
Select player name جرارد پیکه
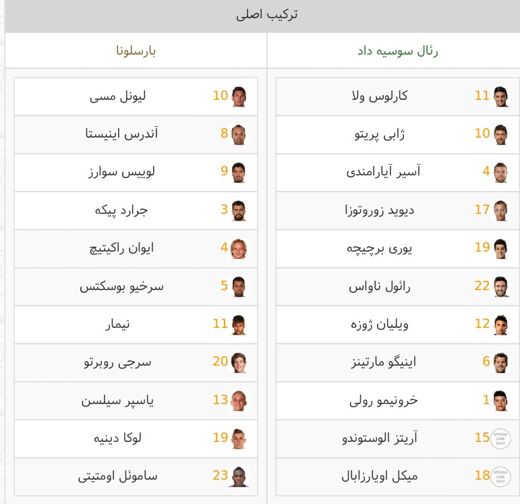(121, 211)
